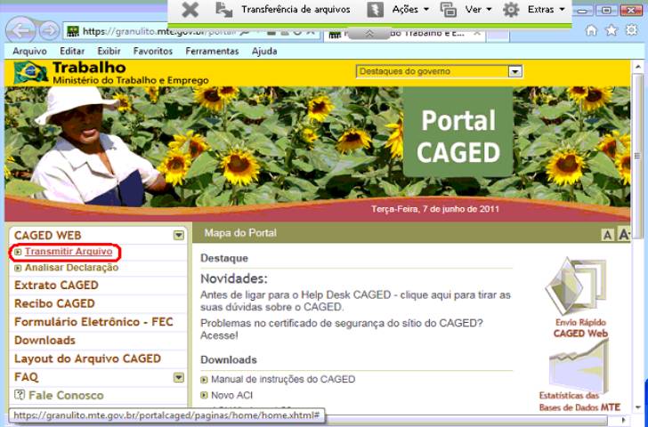Click the date text Terça-Feira, 7 de junho de 2011
648x427 pixels.
435,209
